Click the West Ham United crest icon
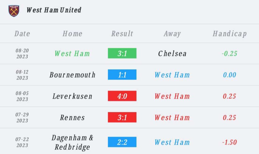Image resolution: width=259 pixels, height=154 pixels. coord(14,11)
